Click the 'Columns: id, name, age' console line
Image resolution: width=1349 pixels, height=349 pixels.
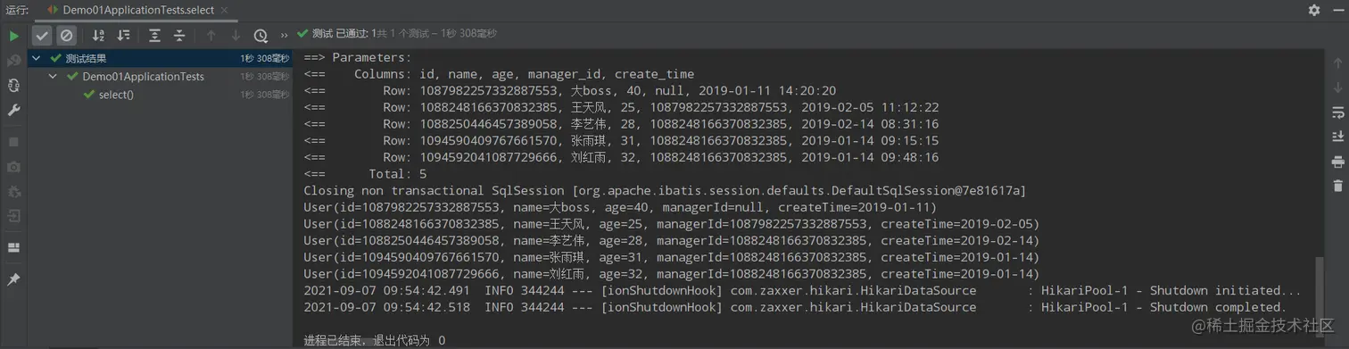pyautogui.click(x=499, y=74)
